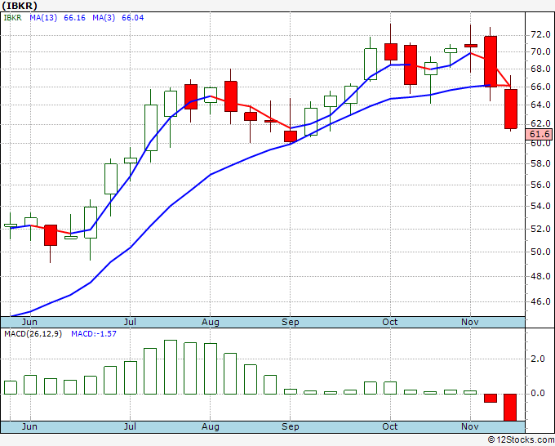Click the 56.0 price axis label
Image resolution: width=555 pixels, height=446 pixels.
tap(540, 185)
